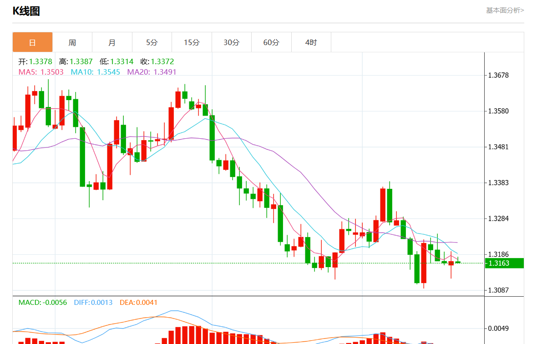The width and height of the screenshot is (542, 344).
Task: Open the 基本面分析 link
Action: [505, 10]
